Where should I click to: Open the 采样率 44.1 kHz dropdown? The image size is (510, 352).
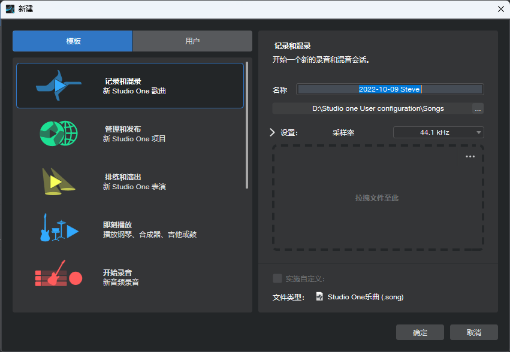[x=439, y=132]
